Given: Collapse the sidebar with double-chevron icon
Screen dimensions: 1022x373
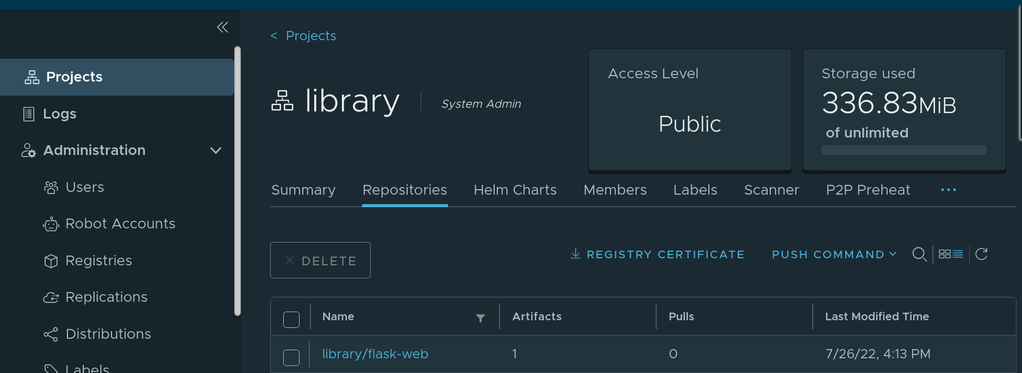Looking at the screenshot, I should click(x=222, y=27).
